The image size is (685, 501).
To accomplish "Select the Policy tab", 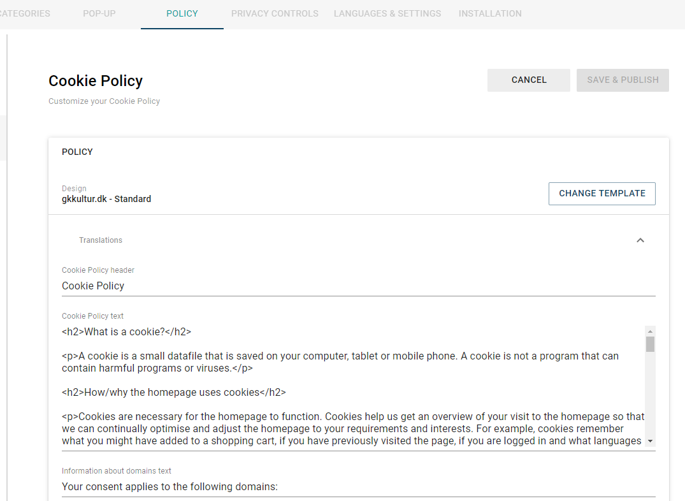I will 182,13.
